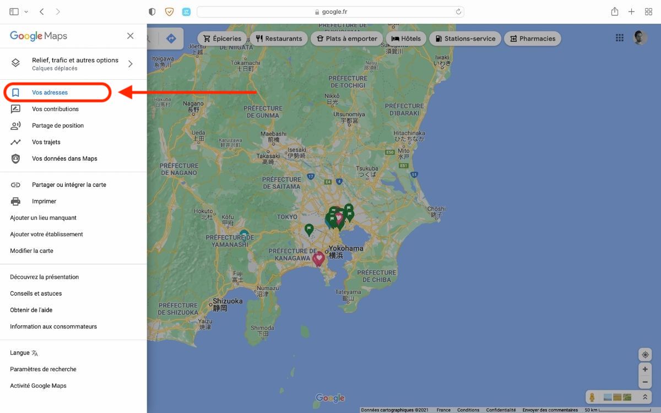Screen dimensions: 661x413
Task: Choose Ajouter un lieu manquant
Action: pos(43,218)
